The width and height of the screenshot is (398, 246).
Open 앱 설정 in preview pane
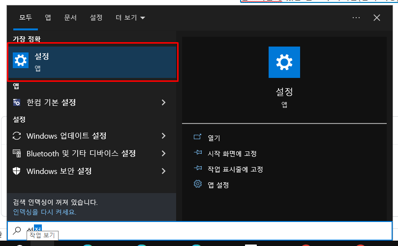point(218,185)
